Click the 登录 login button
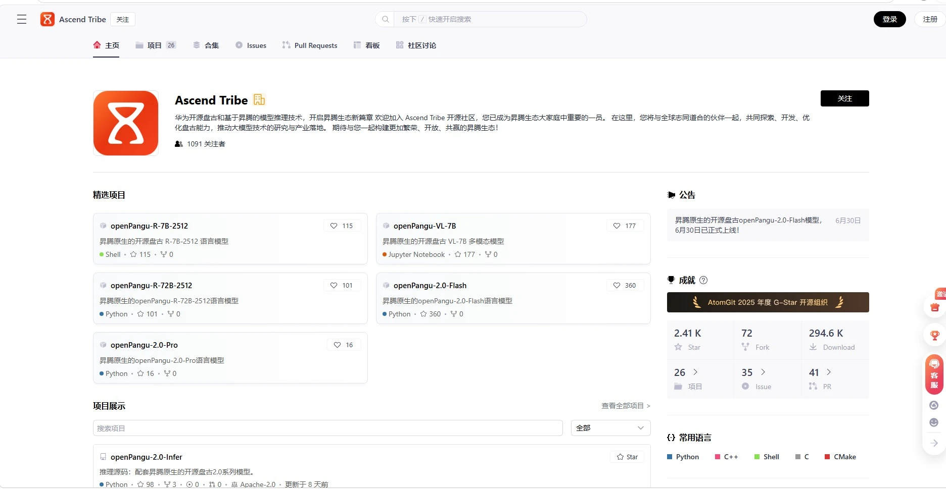946x489 pixels. (x=889, y=19)
